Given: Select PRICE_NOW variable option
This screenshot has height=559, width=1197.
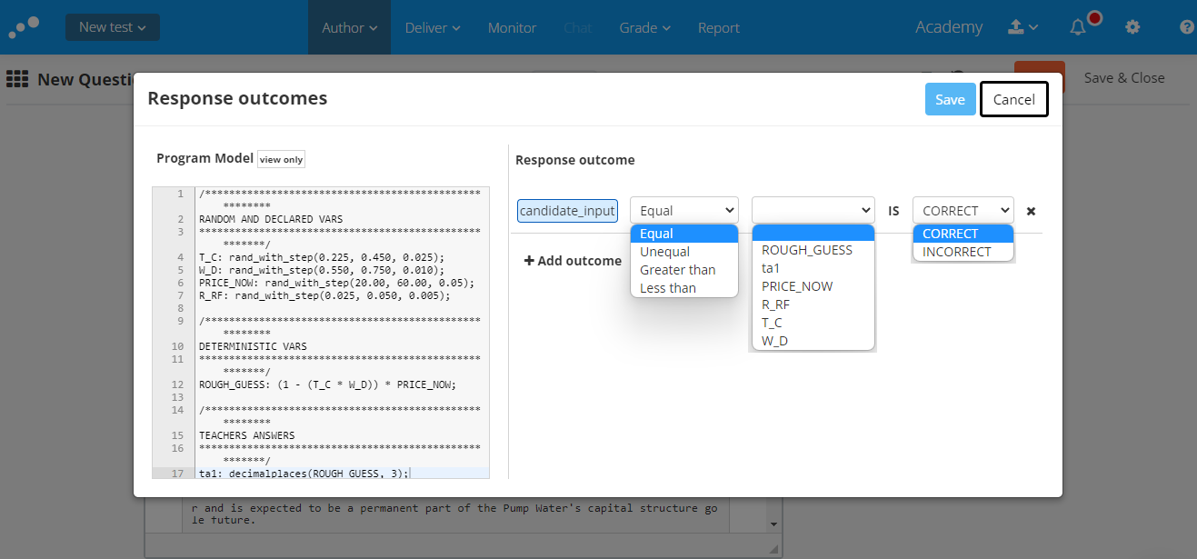Looking at the screenshot, I should 813,286.
